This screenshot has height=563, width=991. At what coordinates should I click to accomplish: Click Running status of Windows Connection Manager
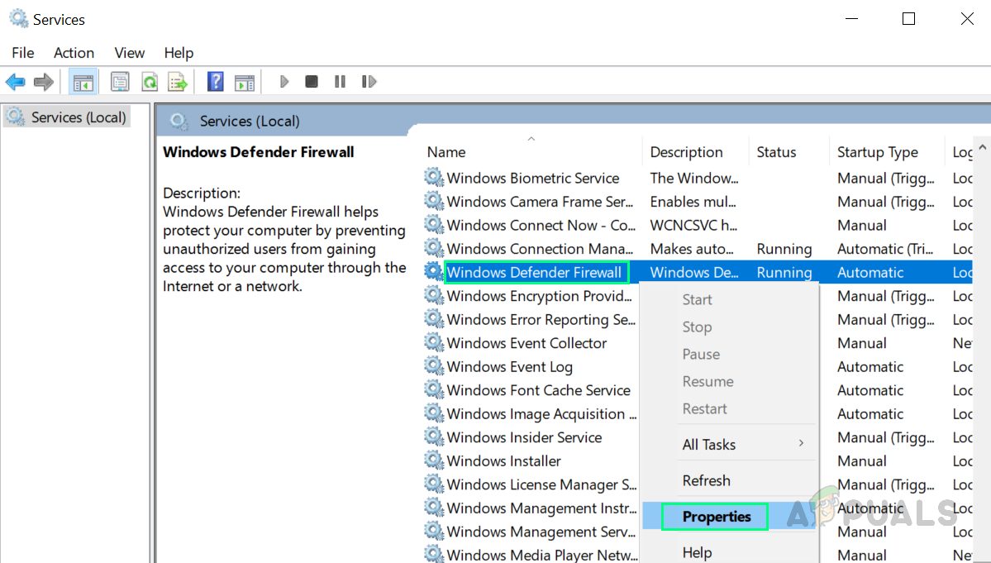tap(784, 249)
